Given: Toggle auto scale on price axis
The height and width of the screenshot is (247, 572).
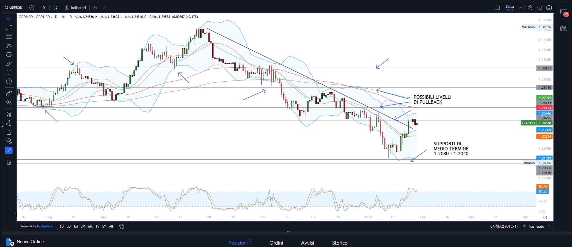Looking at the screenshot, I should (540, 226).
